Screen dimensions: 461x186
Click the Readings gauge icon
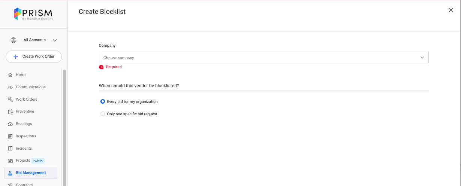(x=10, y=124)
